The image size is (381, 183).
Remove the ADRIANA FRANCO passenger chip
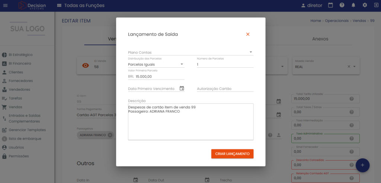(x=110, y=135)
